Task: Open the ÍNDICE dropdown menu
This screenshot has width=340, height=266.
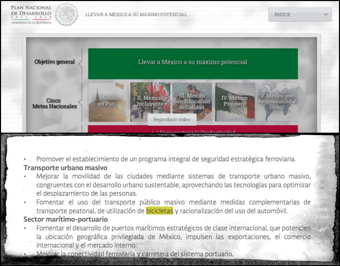Action: (x=299, y=15)
